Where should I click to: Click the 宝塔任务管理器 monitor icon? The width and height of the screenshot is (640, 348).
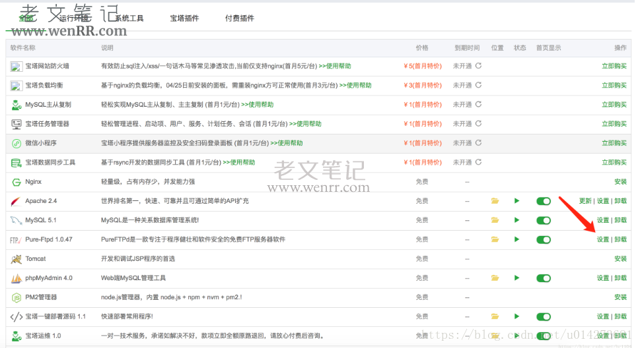17,124
